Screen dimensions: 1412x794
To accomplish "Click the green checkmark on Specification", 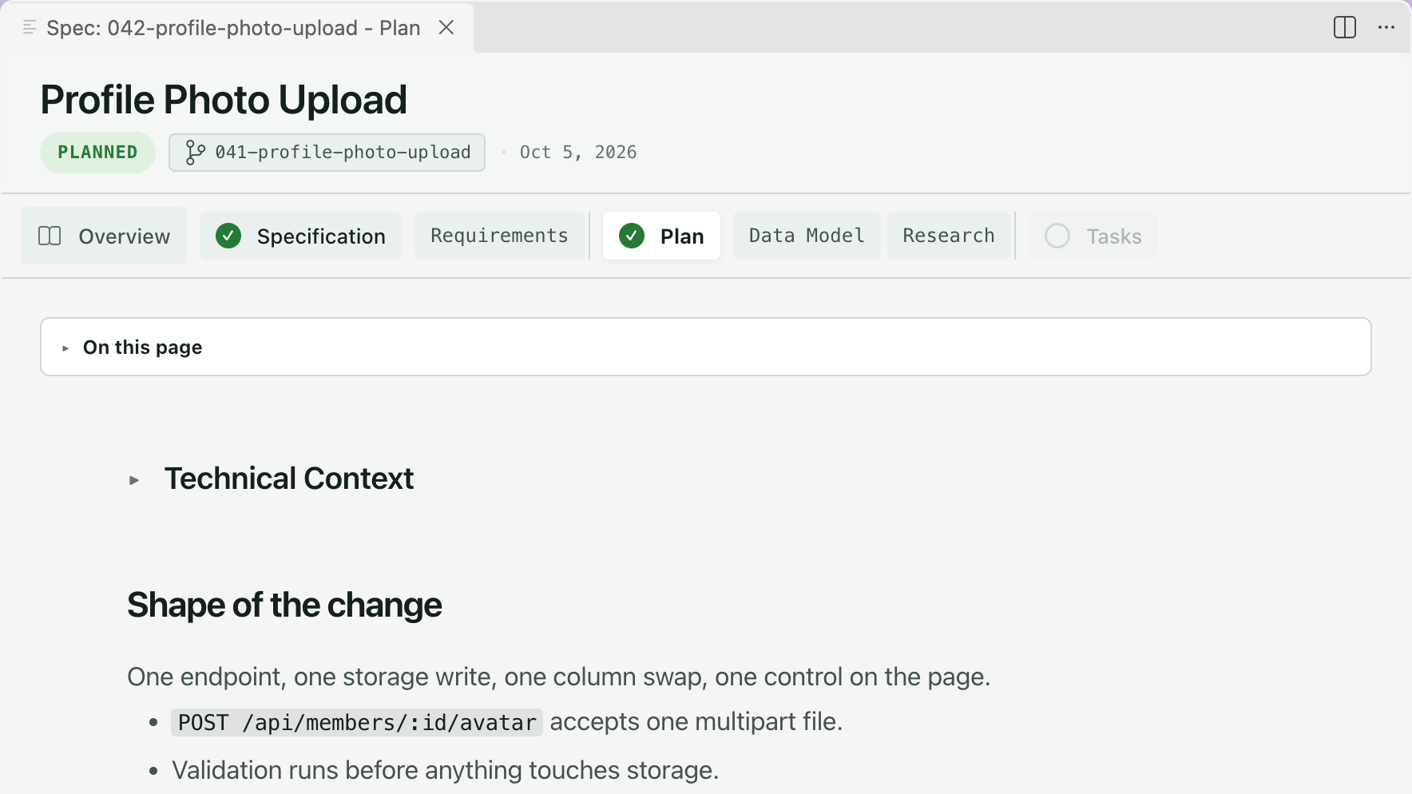I will (228, 236).
